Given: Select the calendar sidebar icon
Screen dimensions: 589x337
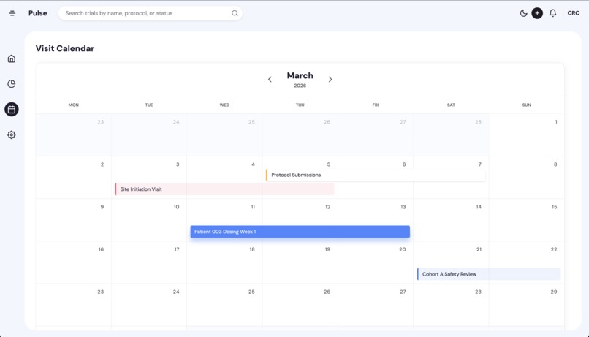Looking at the screenshot, I should 12,110.
